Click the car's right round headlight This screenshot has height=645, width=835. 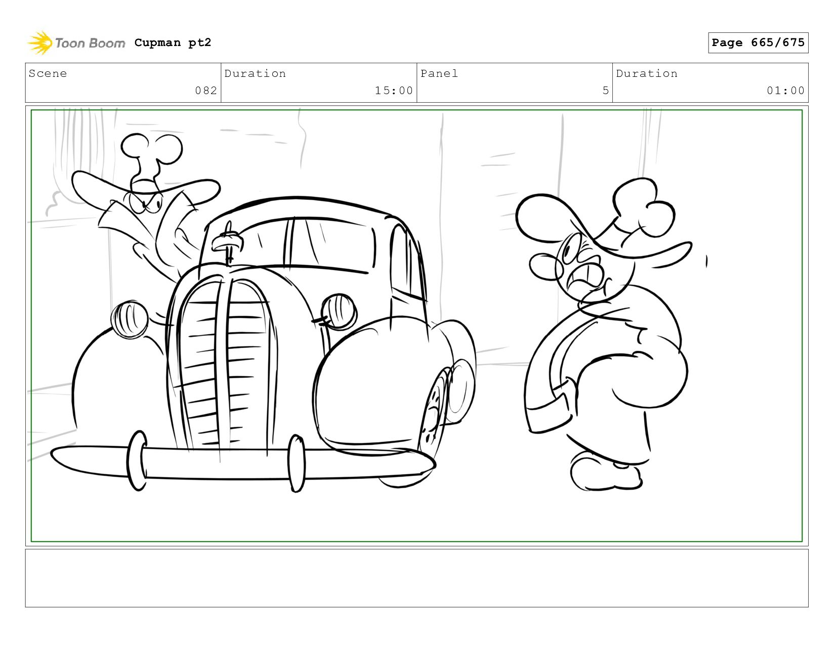pyautogui.click(x=339, y=310)
